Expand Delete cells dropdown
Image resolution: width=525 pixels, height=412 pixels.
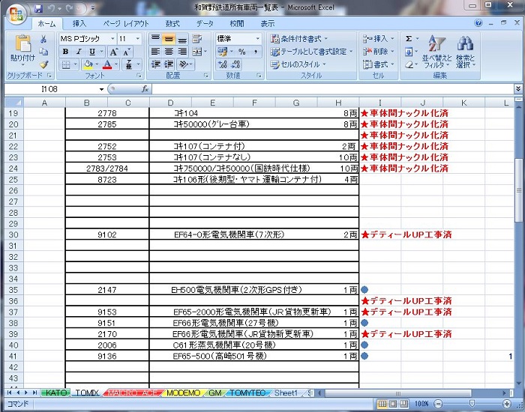click(x=392, y=52)
